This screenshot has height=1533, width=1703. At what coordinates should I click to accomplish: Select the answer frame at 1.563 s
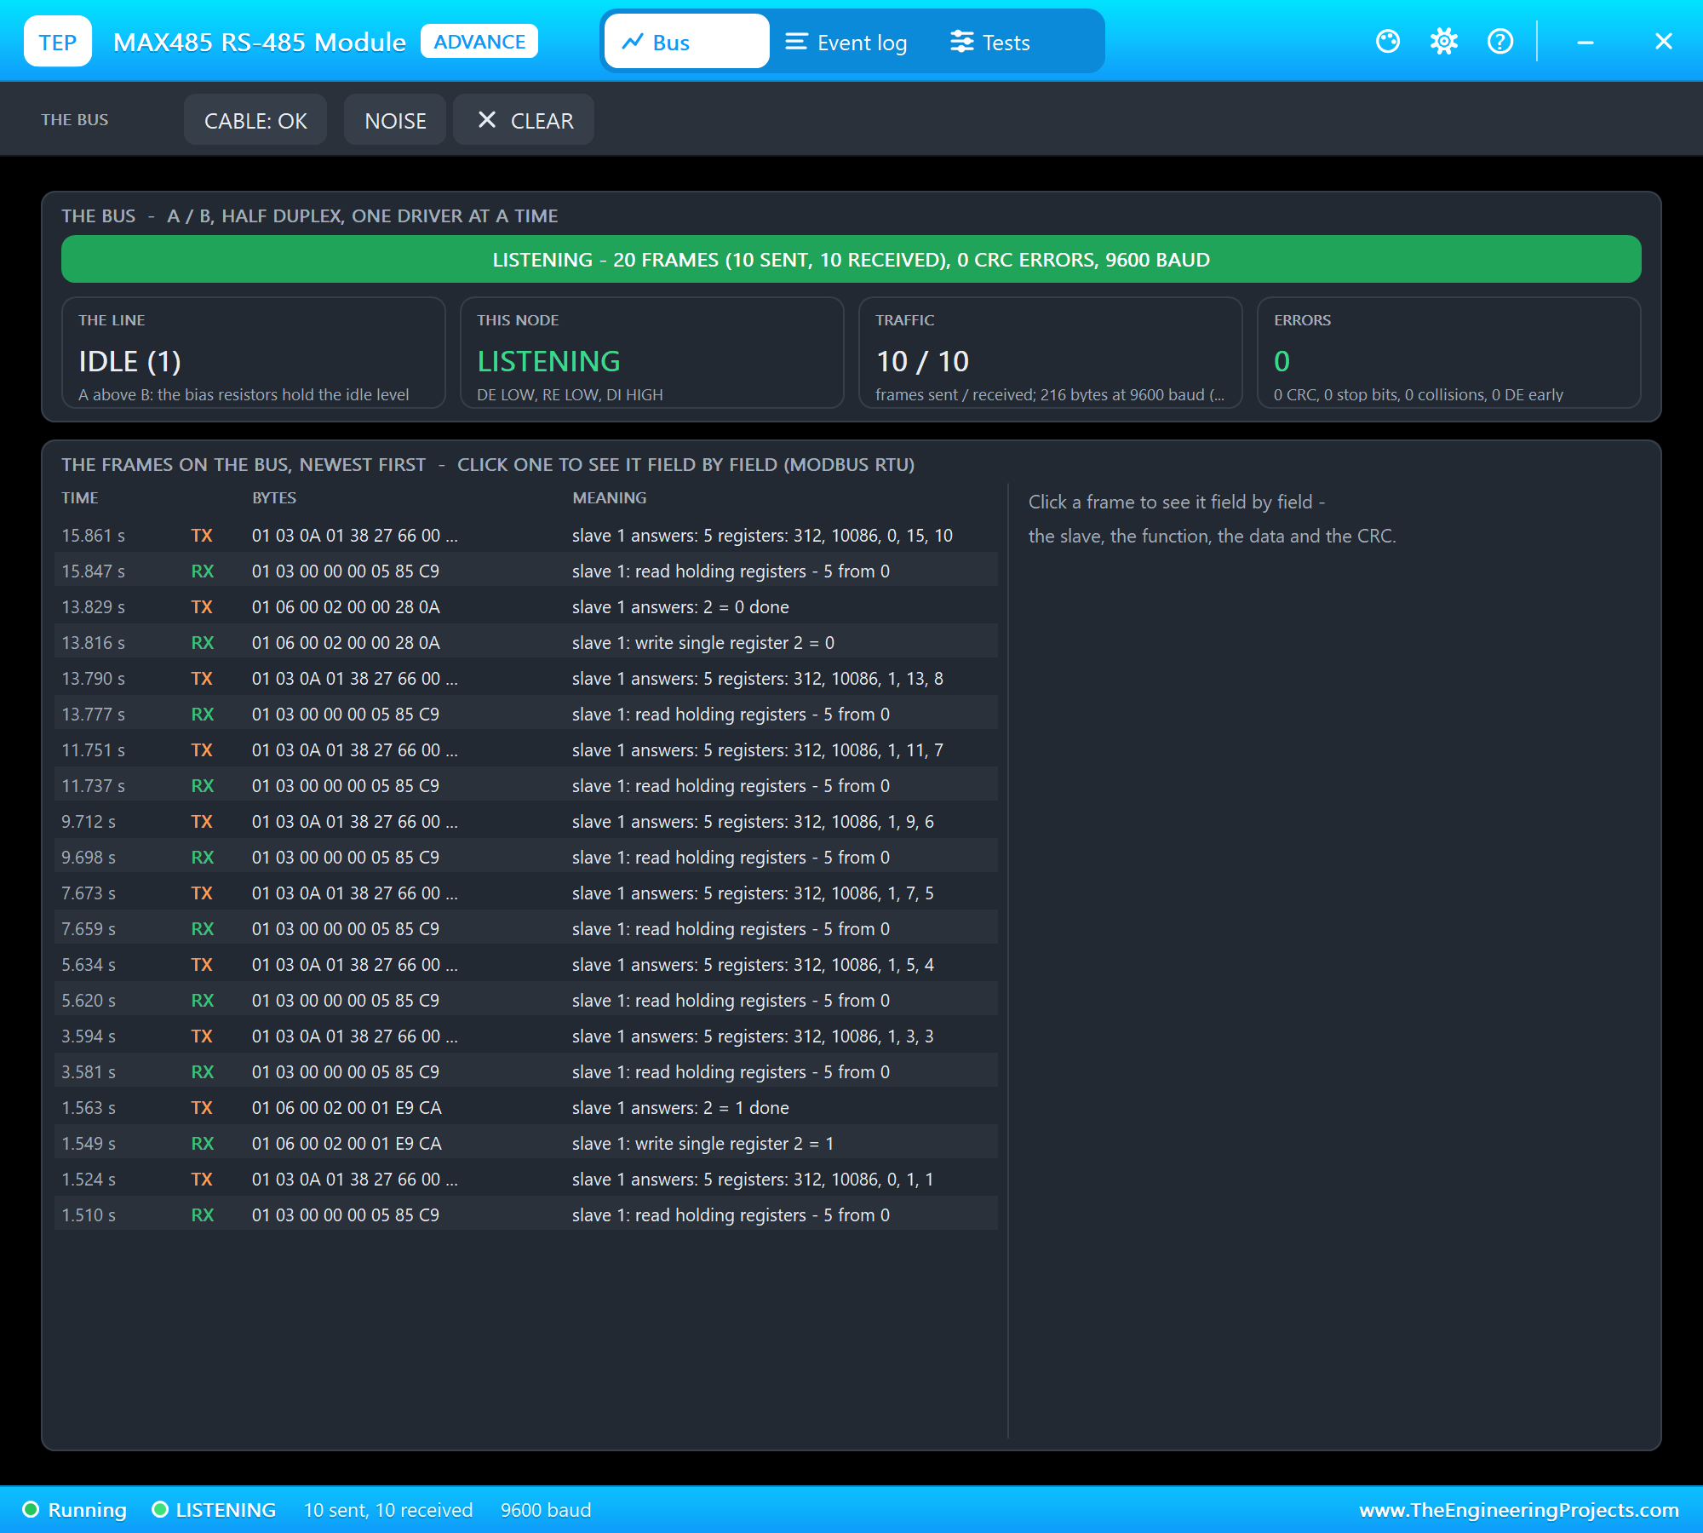point(526,1108)
